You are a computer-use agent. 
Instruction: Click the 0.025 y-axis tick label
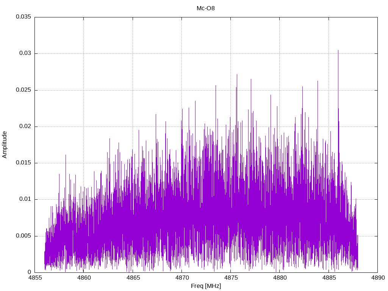click(23, 90)
